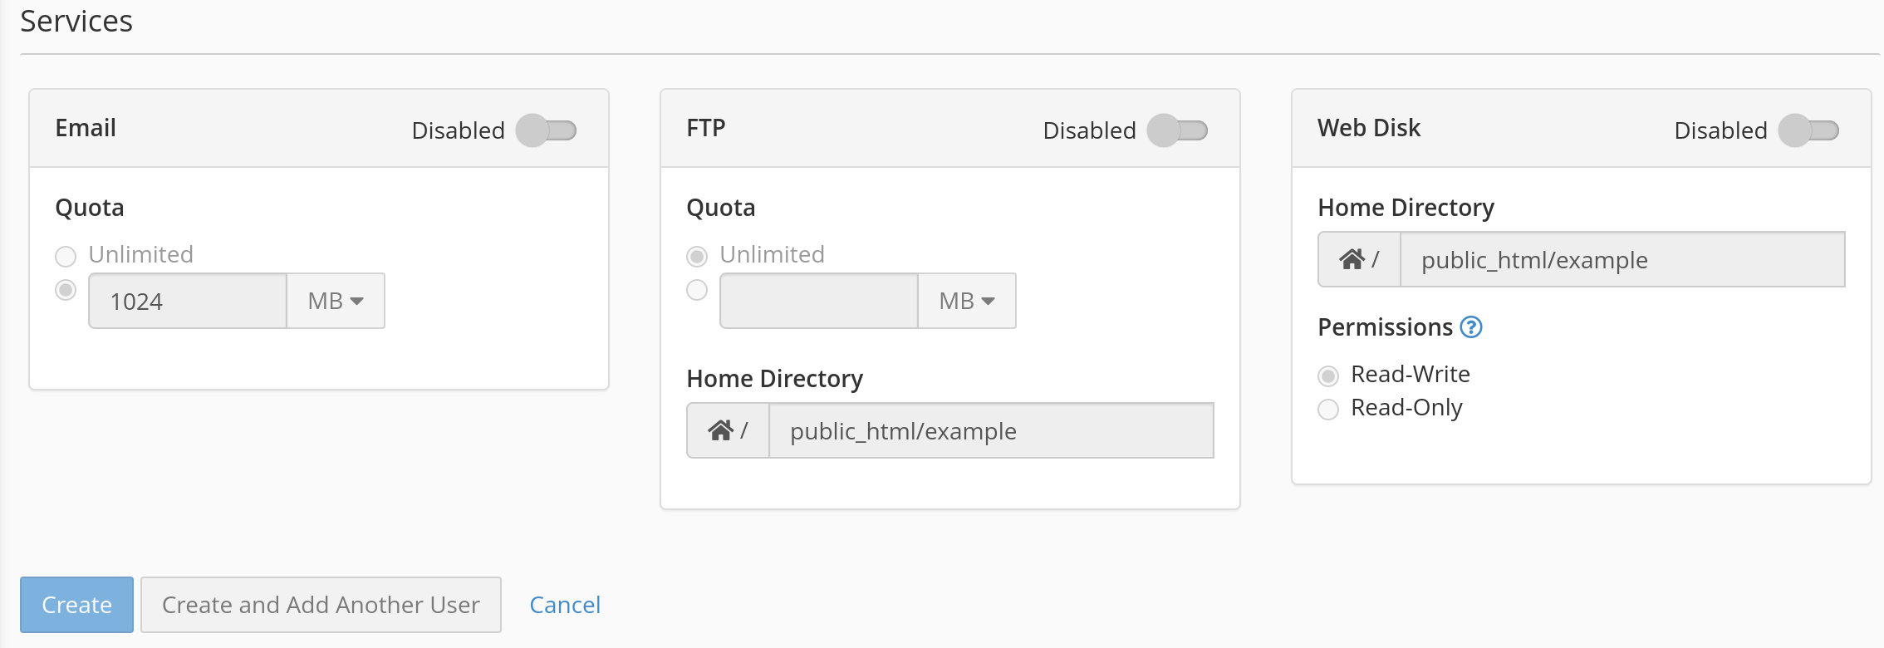
Task: Select Read-Write permission for Web Disk
Action: [x=1328, y=376]
